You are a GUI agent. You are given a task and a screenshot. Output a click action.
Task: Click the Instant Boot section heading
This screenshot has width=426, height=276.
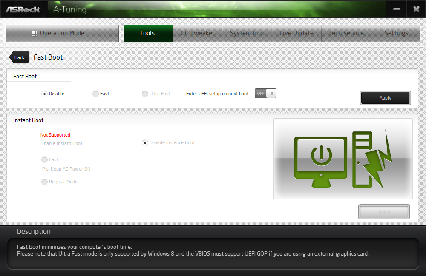pos(28,120)
